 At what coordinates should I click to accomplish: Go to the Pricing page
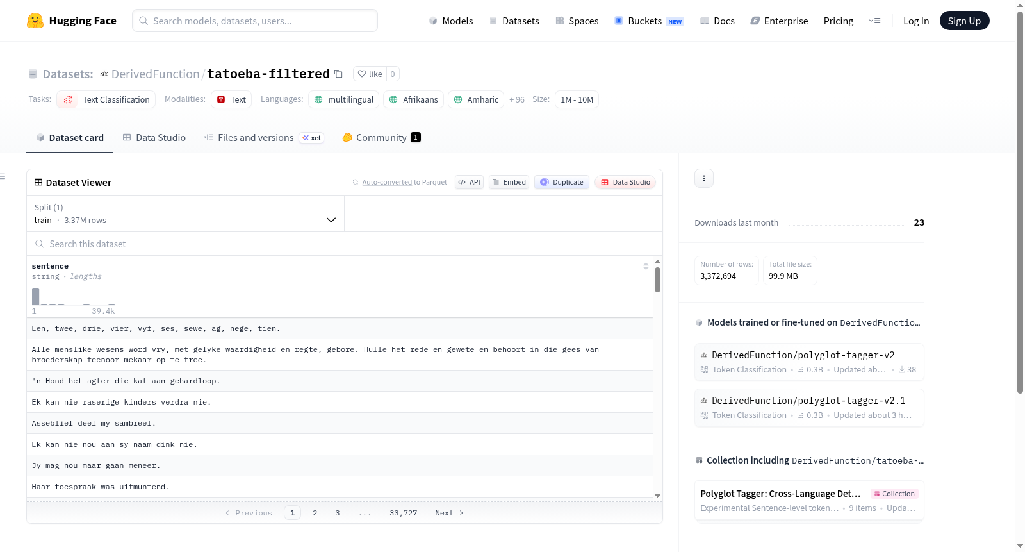tap(839, 21)
